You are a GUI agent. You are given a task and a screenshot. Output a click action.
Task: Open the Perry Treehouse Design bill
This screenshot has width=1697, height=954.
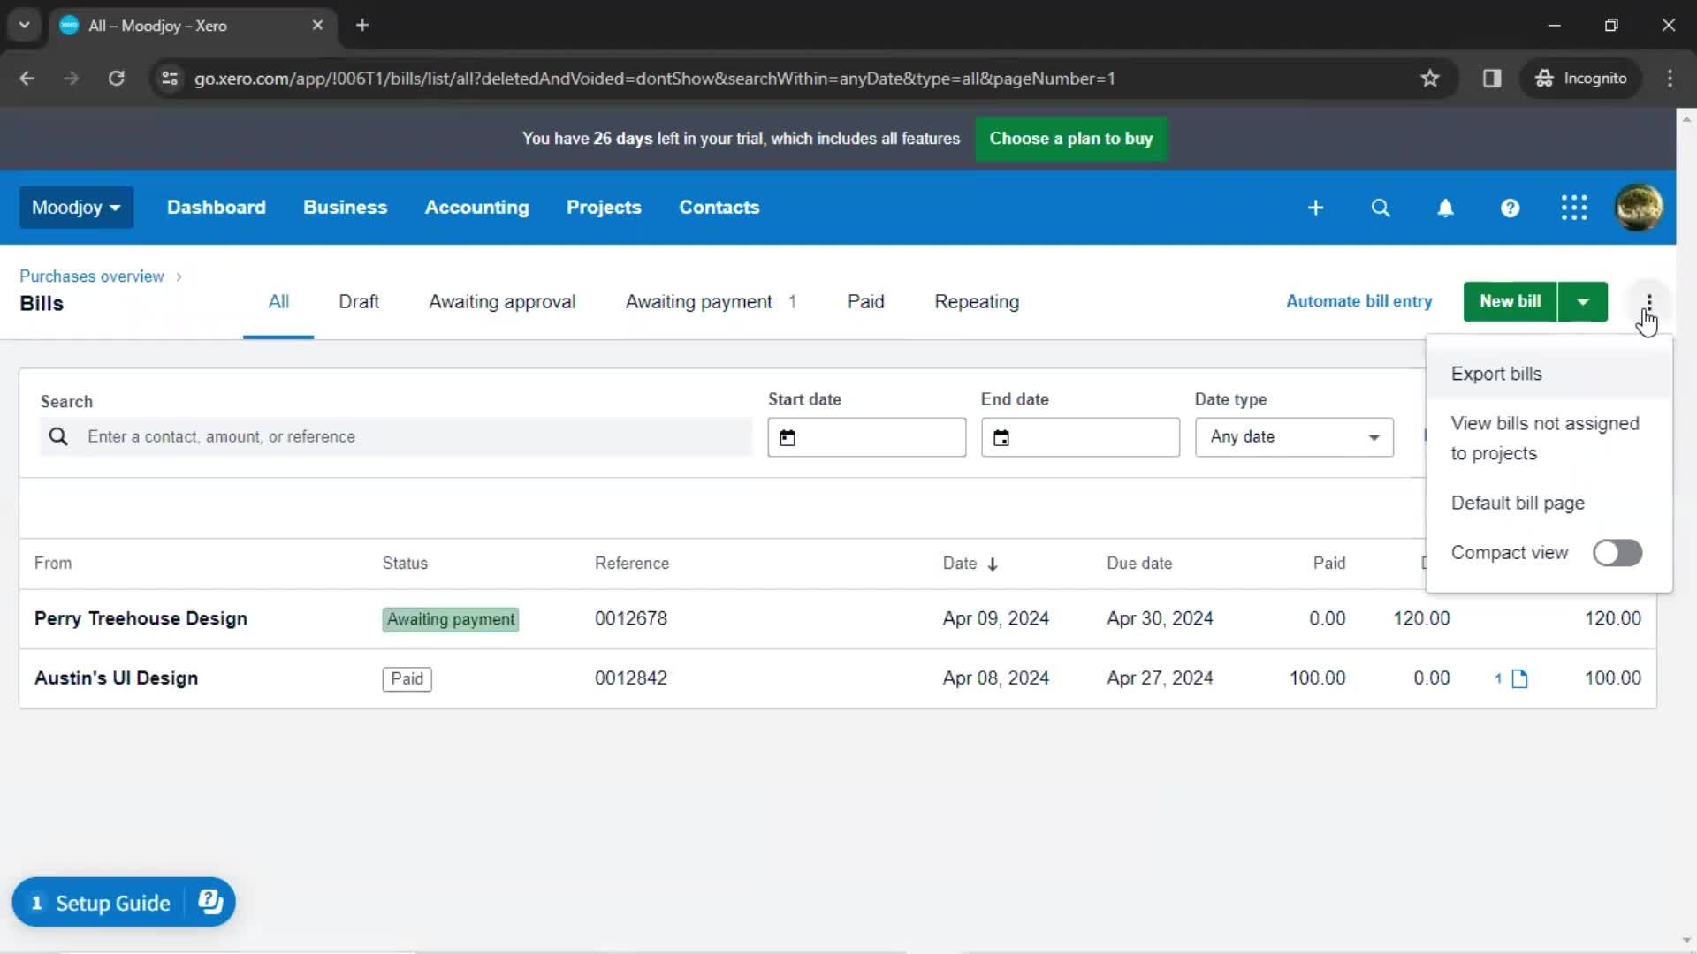click(141, 618)
